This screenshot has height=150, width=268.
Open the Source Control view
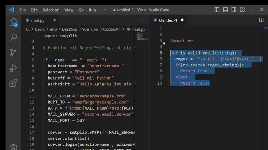pos(13,52)
